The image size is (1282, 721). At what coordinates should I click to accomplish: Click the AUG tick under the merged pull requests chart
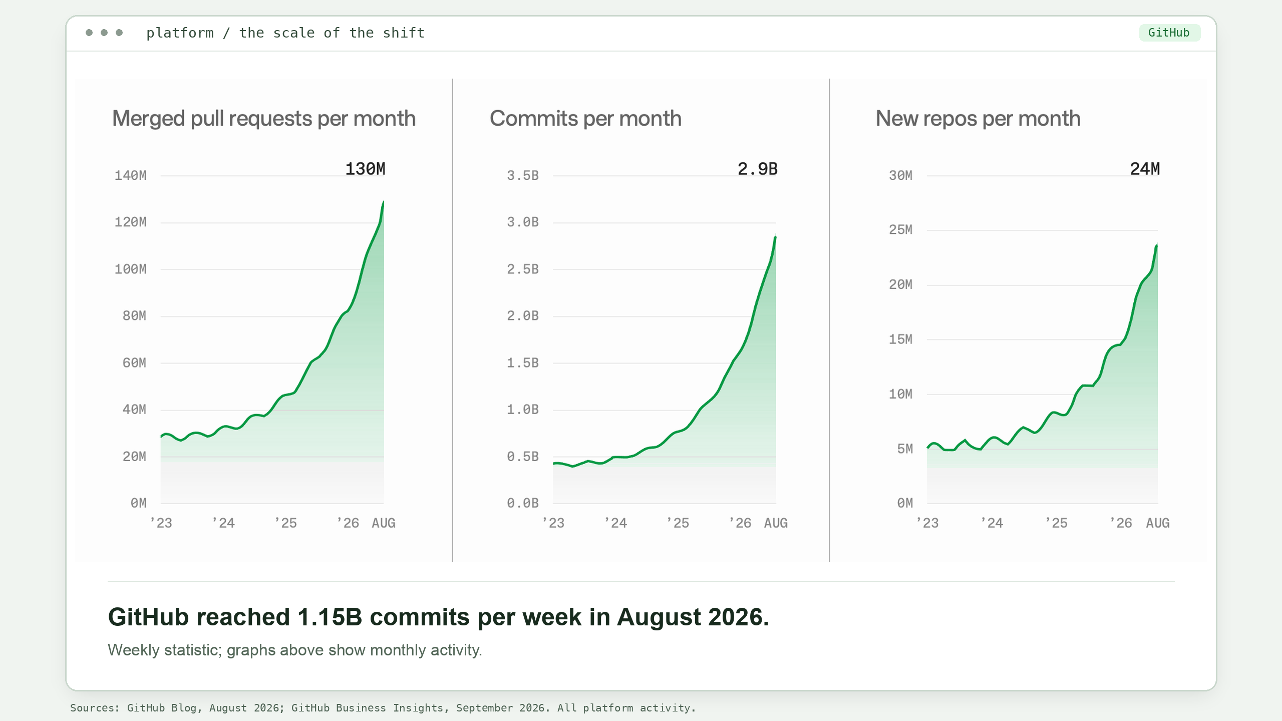[x=384, y=523]
